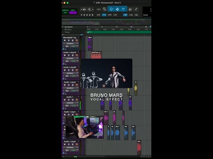Select the Selector tool
Screen dimensions: 213x159
(x=118, y=9)
